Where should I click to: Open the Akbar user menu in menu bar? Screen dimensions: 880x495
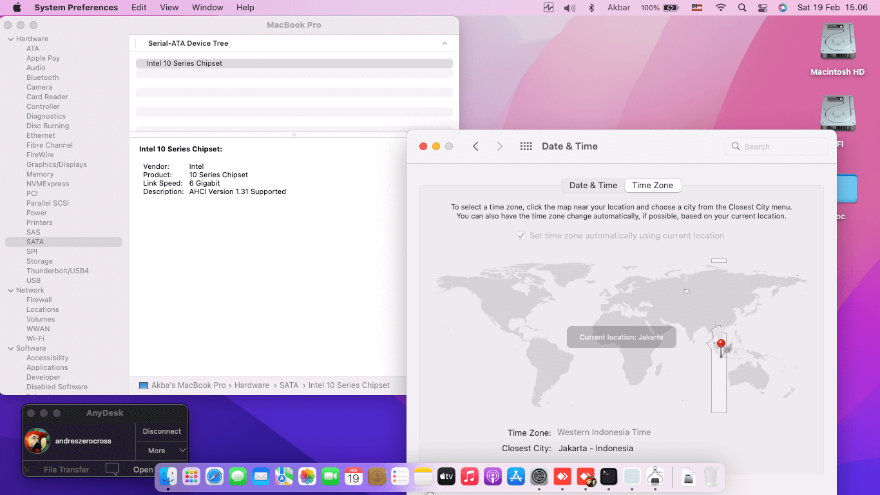tap(618, 8)
